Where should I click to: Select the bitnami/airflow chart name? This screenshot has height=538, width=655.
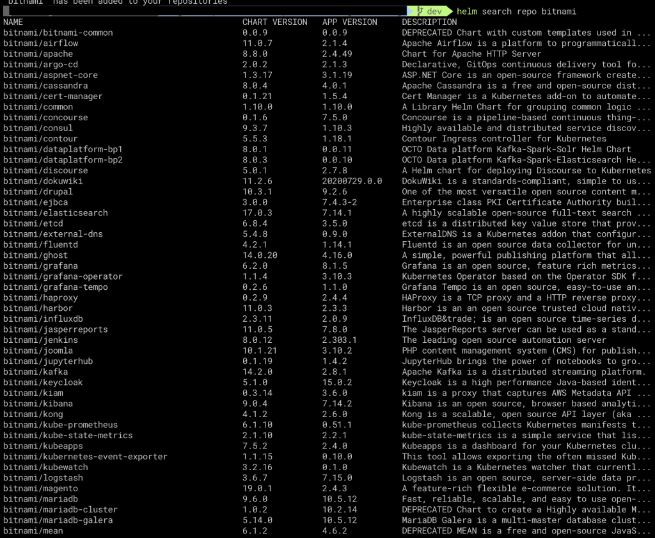click(40, 44)
